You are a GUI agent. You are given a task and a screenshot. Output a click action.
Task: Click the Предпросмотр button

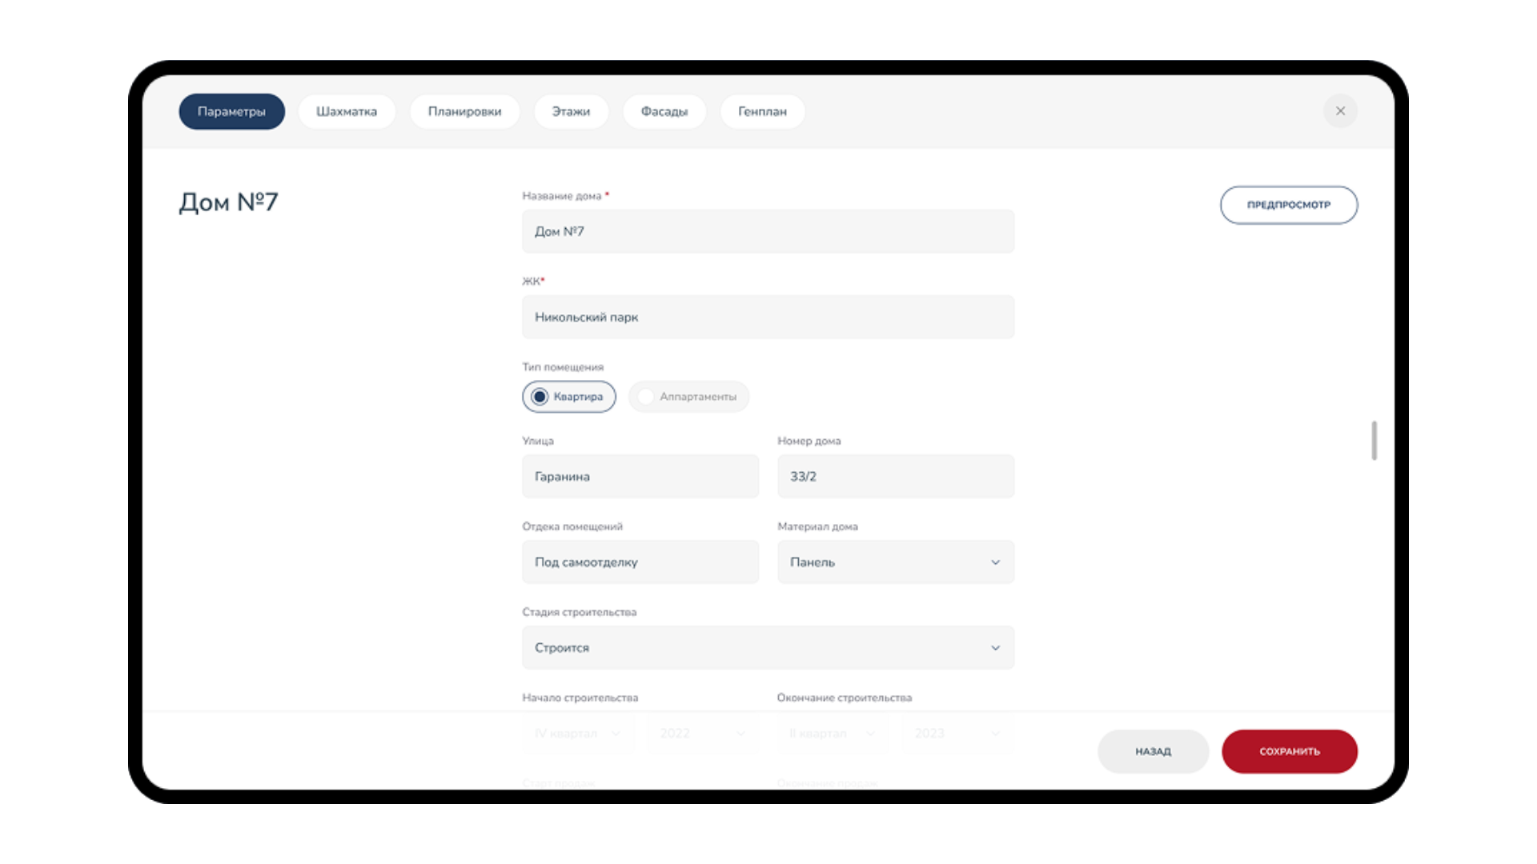click(1288, 205)
